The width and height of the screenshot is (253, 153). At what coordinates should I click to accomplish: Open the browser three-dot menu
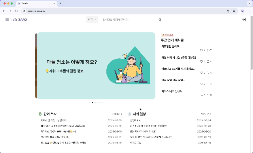249,11
